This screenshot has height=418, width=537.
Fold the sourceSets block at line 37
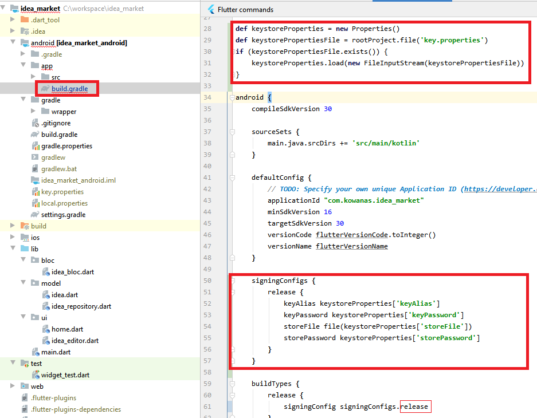click(232, 132)
